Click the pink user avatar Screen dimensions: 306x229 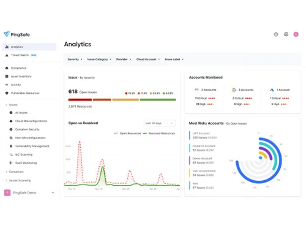click(x=296, y=34)
